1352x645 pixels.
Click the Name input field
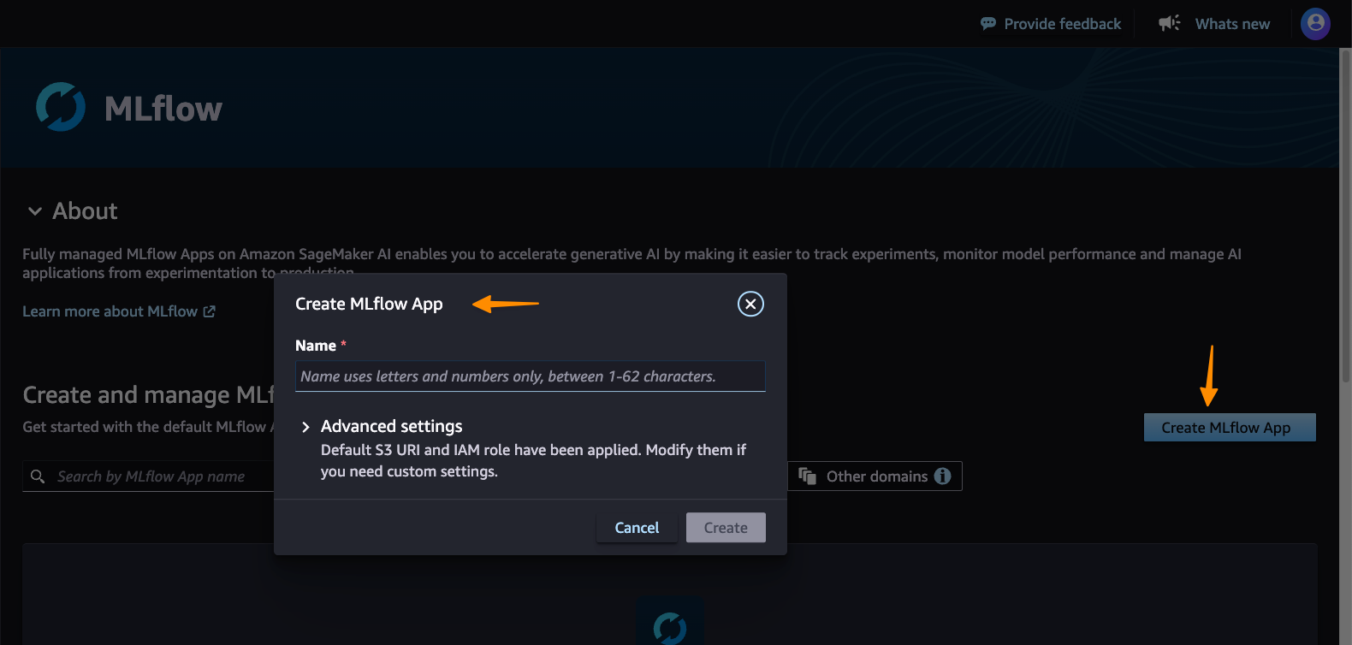[530, 376]
